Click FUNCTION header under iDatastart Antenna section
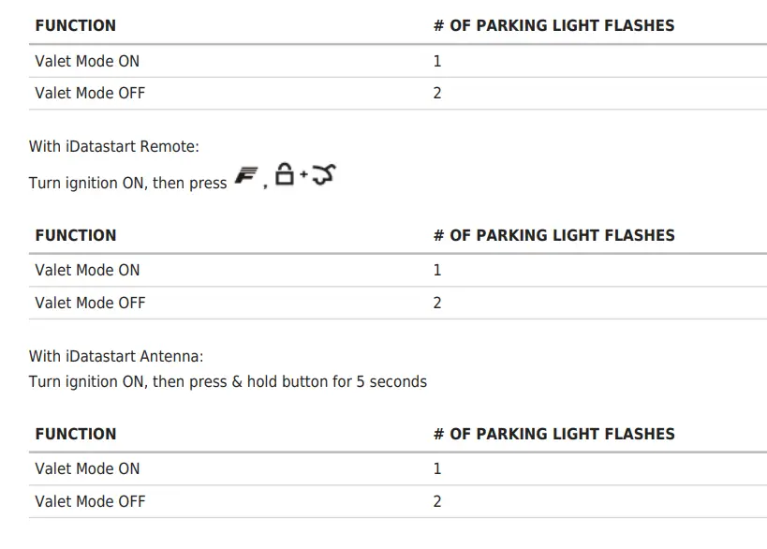 pyautogui.click(x=75, y=434)
